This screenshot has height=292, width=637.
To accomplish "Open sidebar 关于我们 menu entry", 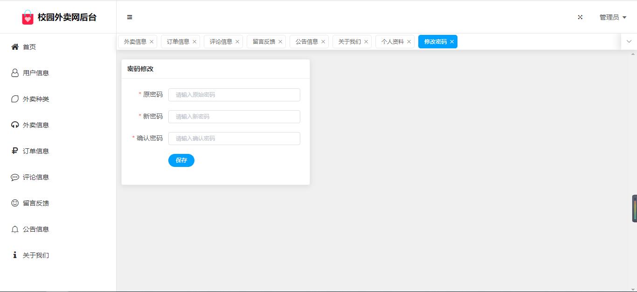I will [x=58, y=255].
